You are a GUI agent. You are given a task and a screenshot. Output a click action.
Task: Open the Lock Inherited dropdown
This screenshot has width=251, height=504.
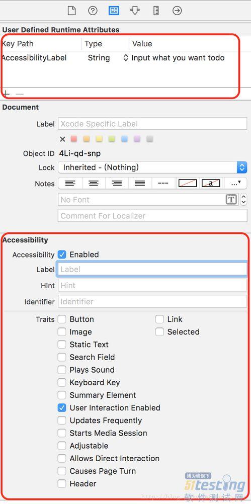[x=152, y=167]
